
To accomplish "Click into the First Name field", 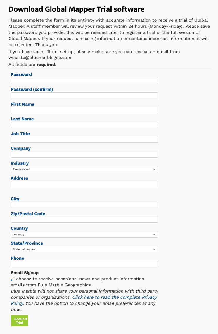I will (x=84, y=110).
